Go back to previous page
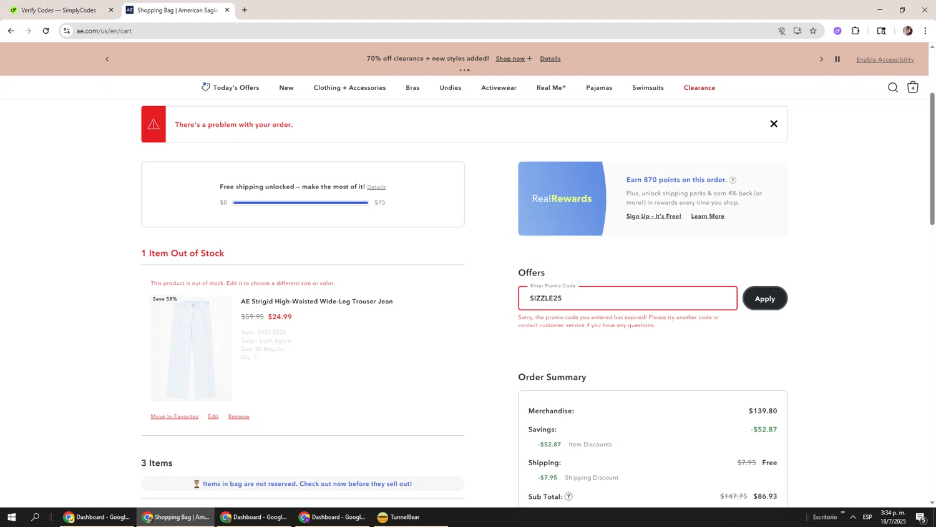The image size is (936, 527). 11,31
